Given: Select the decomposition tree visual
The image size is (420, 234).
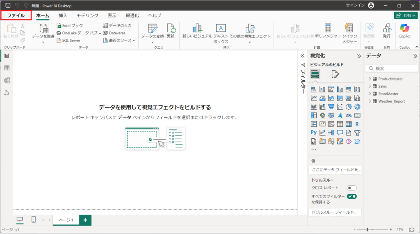Looking at the screenshot, I should (x=331, y=133).
